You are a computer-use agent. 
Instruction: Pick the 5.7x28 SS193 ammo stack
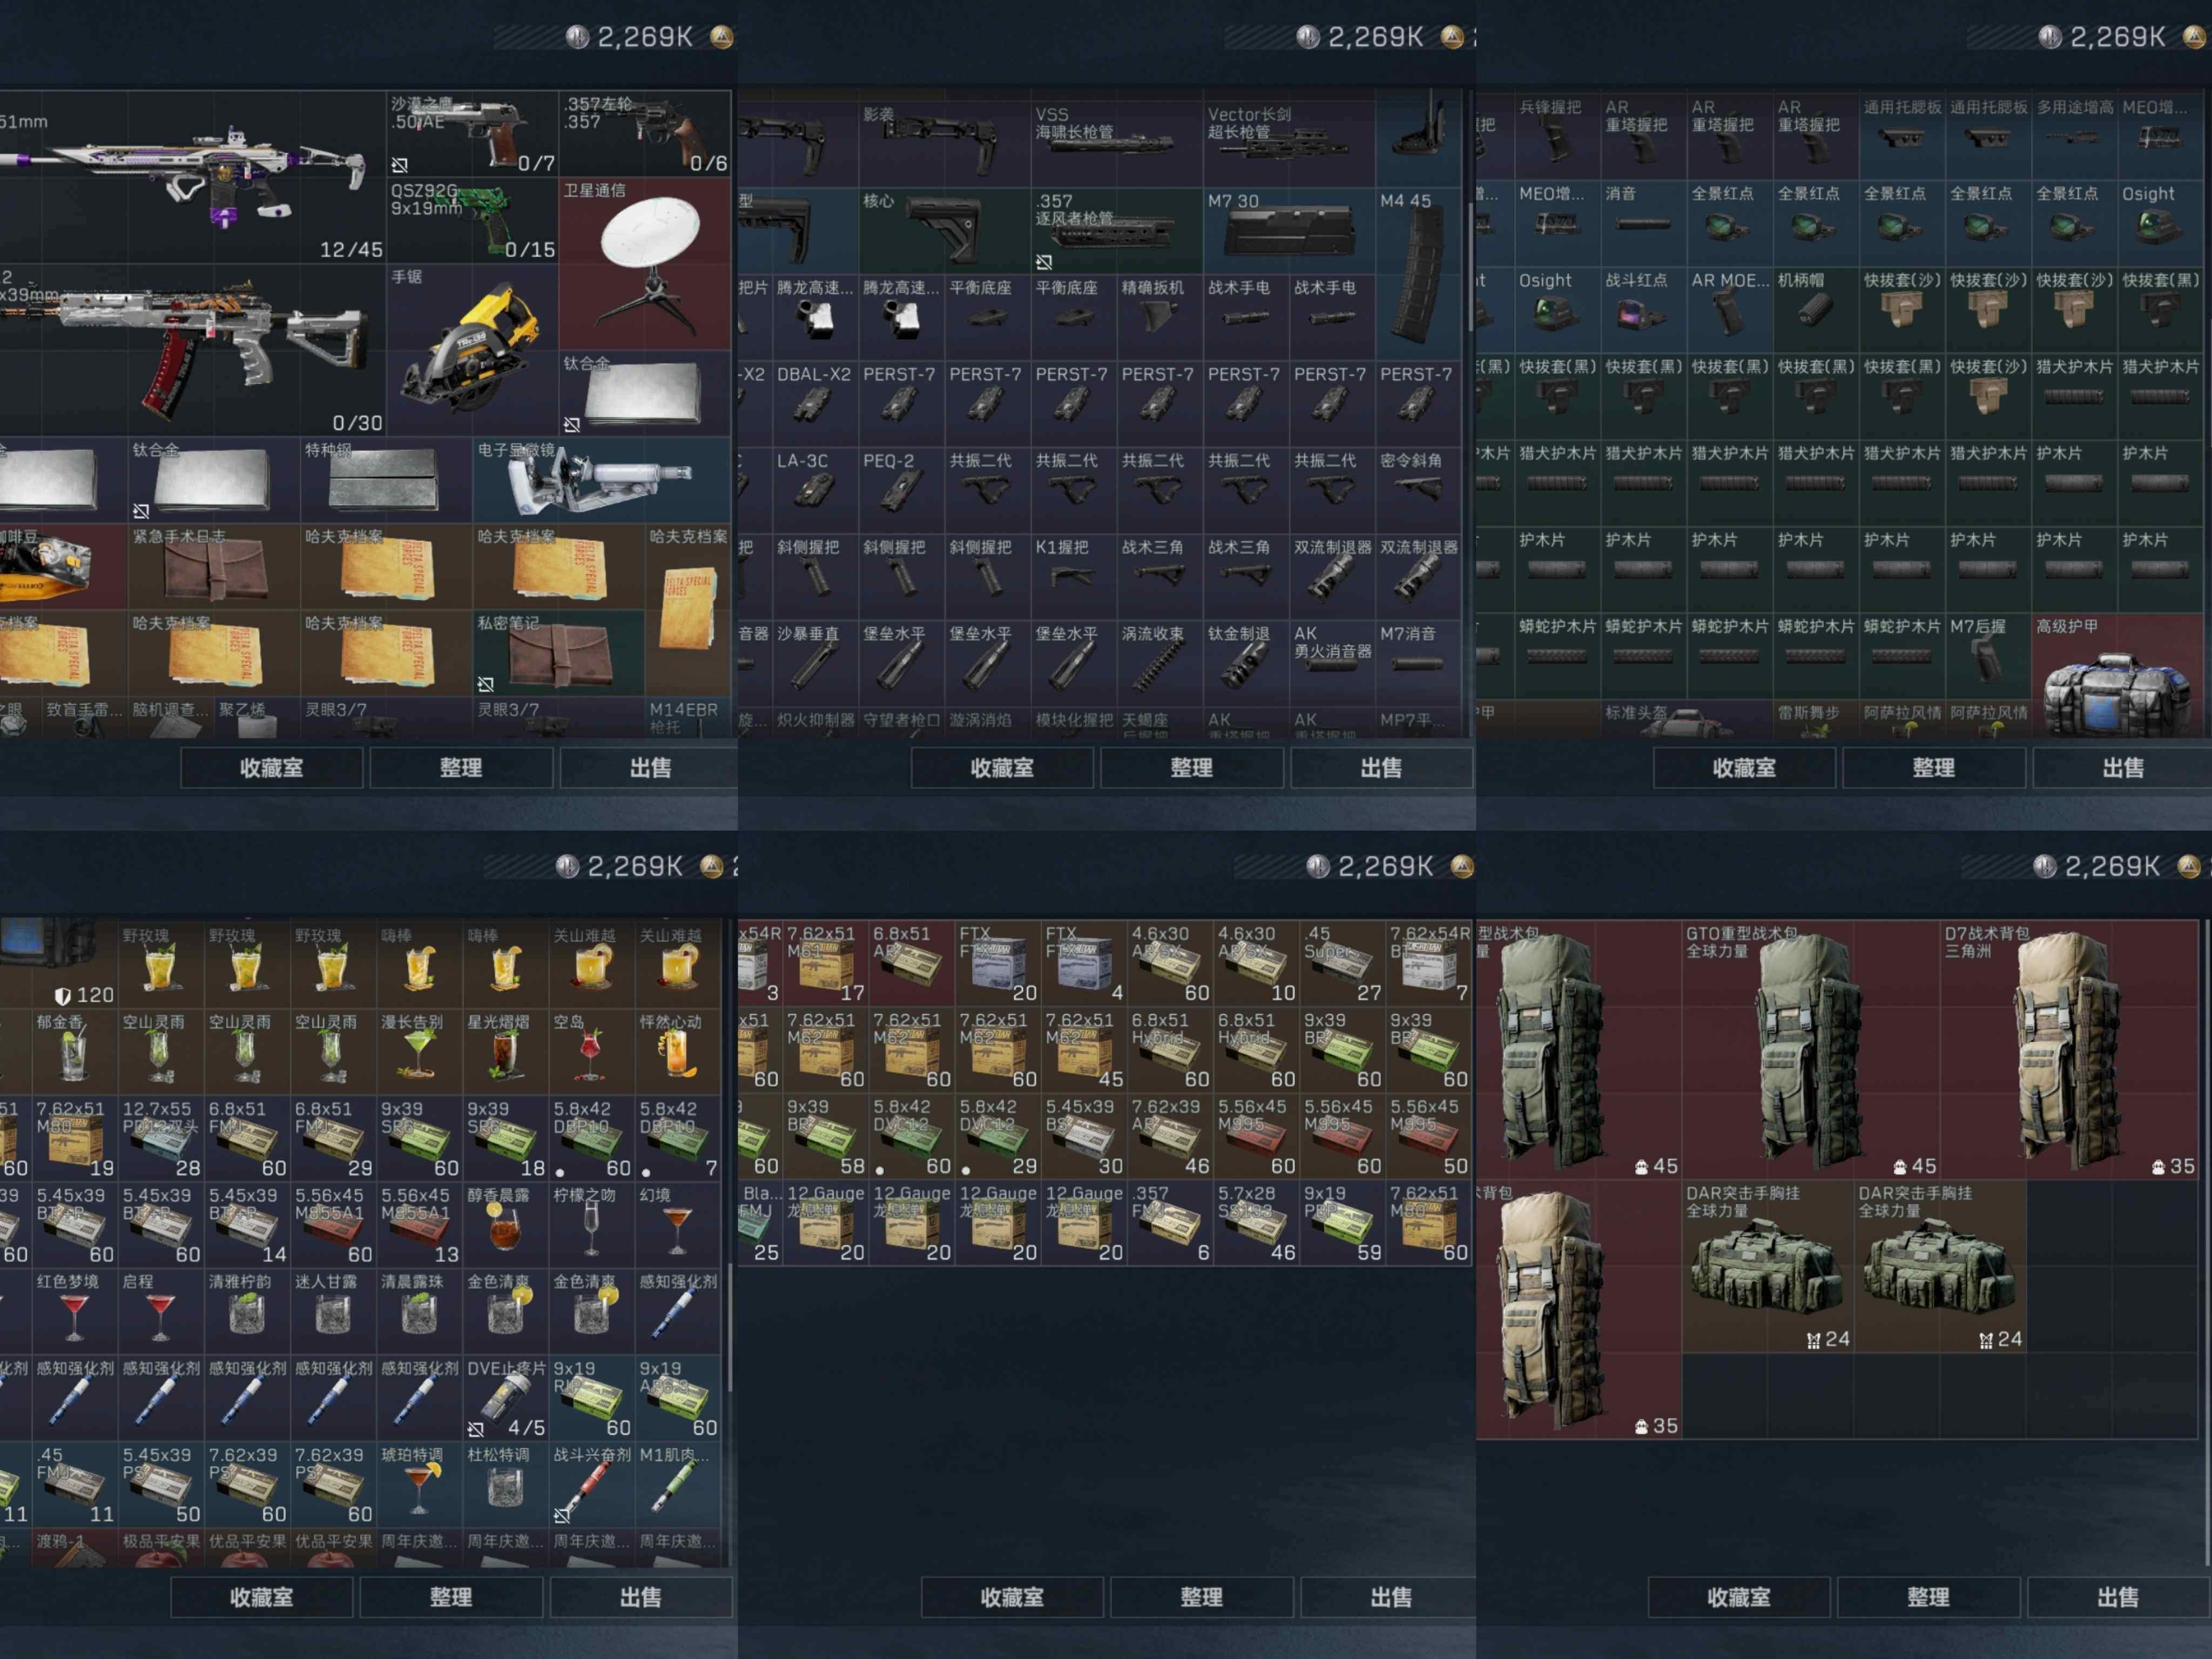1256,1224
